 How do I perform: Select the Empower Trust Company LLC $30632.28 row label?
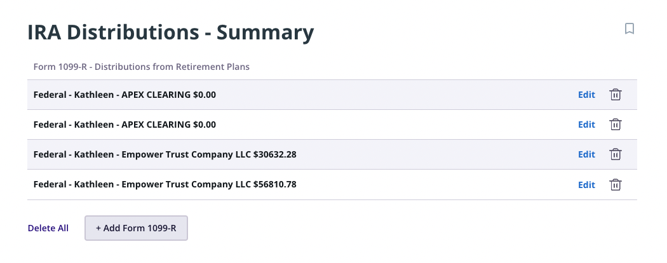[165, 154]
